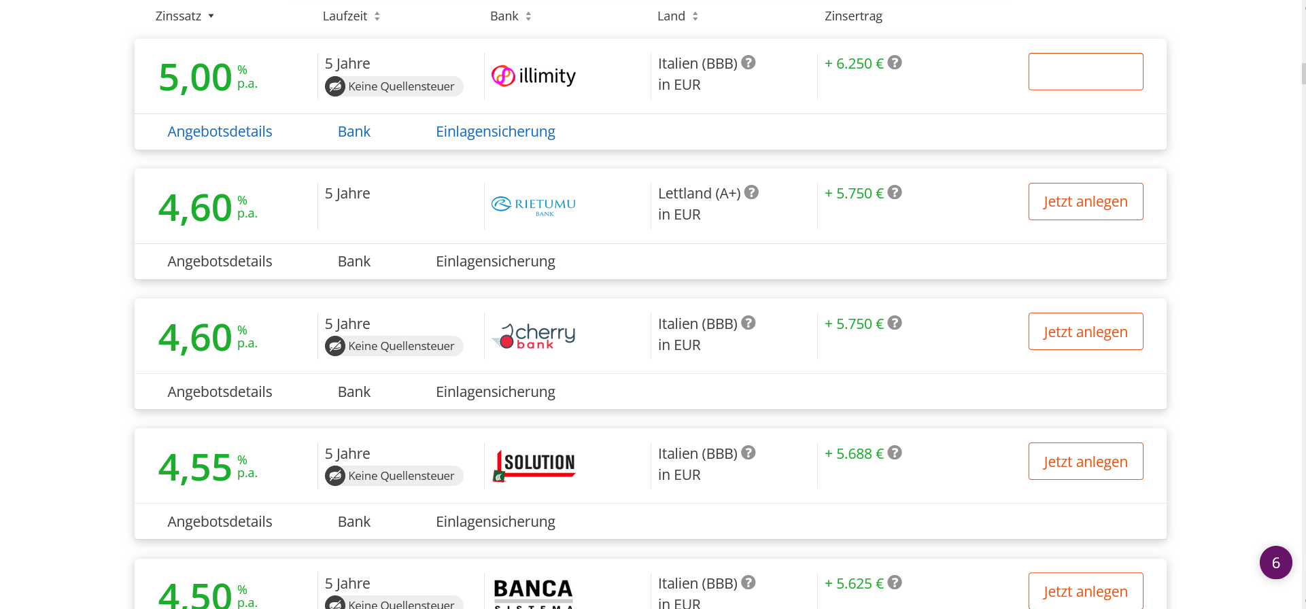
Task: Open help icon beside + 5.688 € Zinsertrag
Action: (895, 453)
